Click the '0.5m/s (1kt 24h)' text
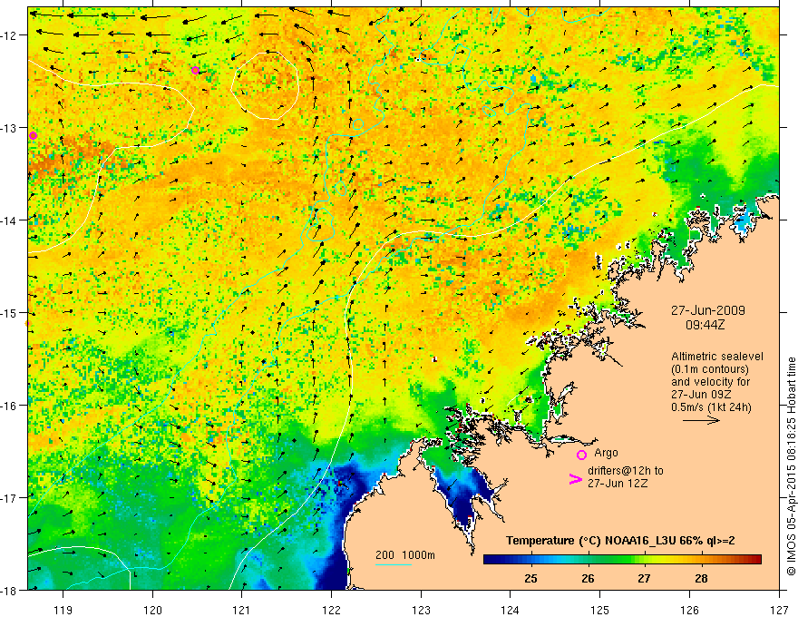Image resolution: width=798 pixels, height=617 pixels. 711,407
